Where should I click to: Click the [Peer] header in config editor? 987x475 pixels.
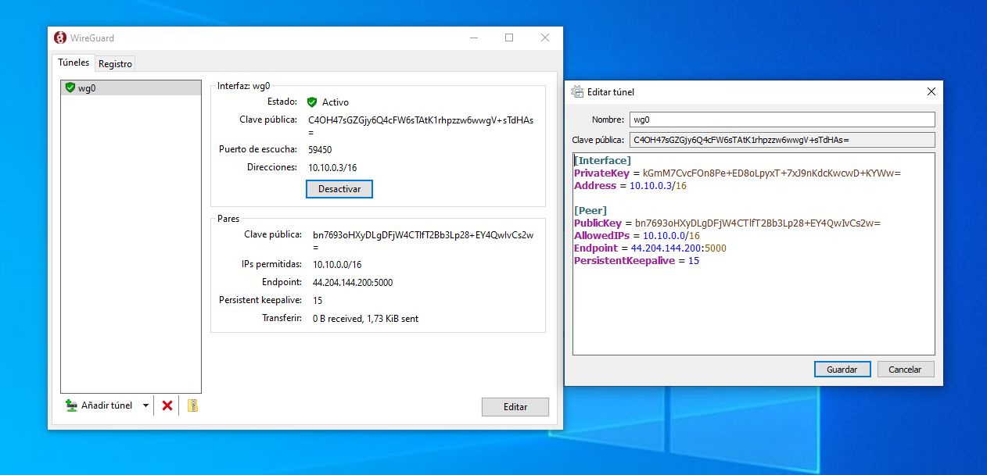click(x=590, y=211)
